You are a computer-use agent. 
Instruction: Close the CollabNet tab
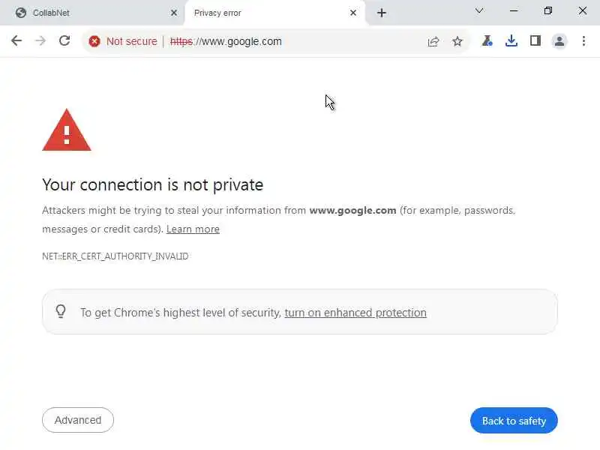[174, 13]
